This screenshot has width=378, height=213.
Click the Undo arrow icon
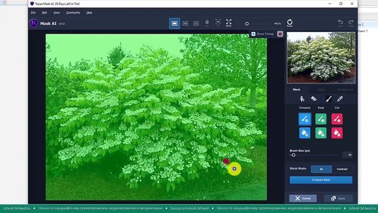[x=340, y=22]
